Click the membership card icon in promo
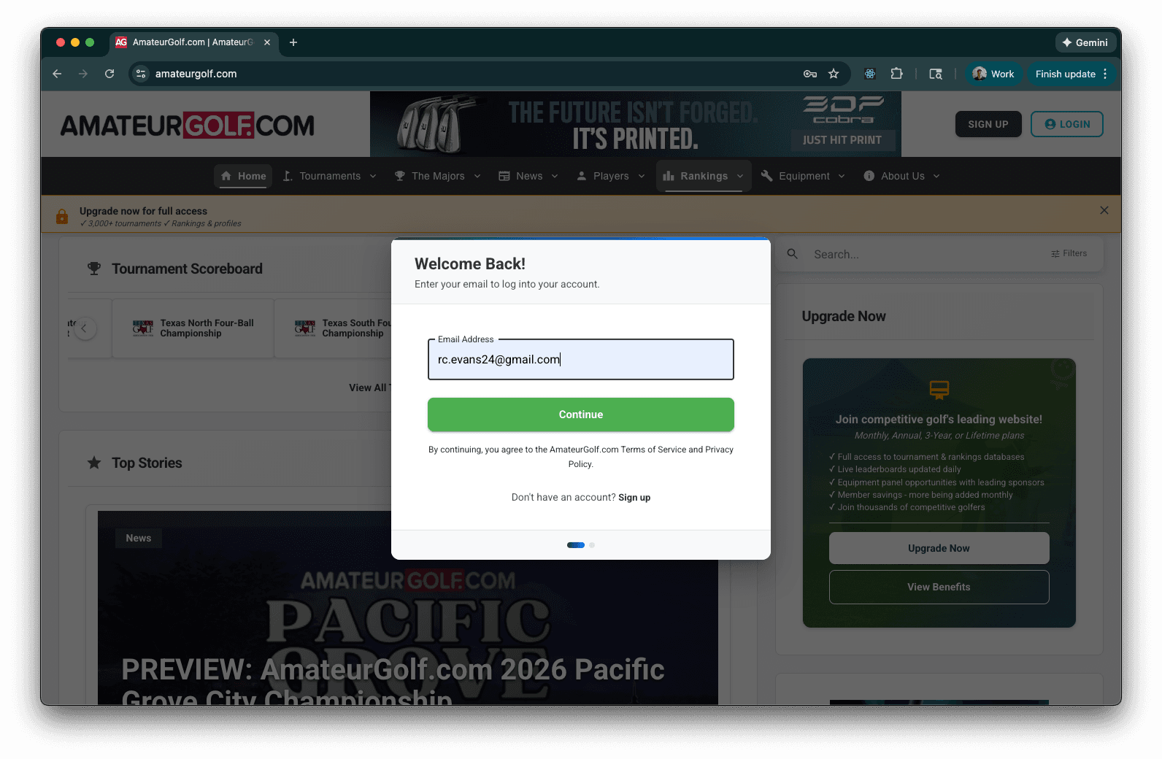This screenshot has height=759, width=1162. pos(939,390)
